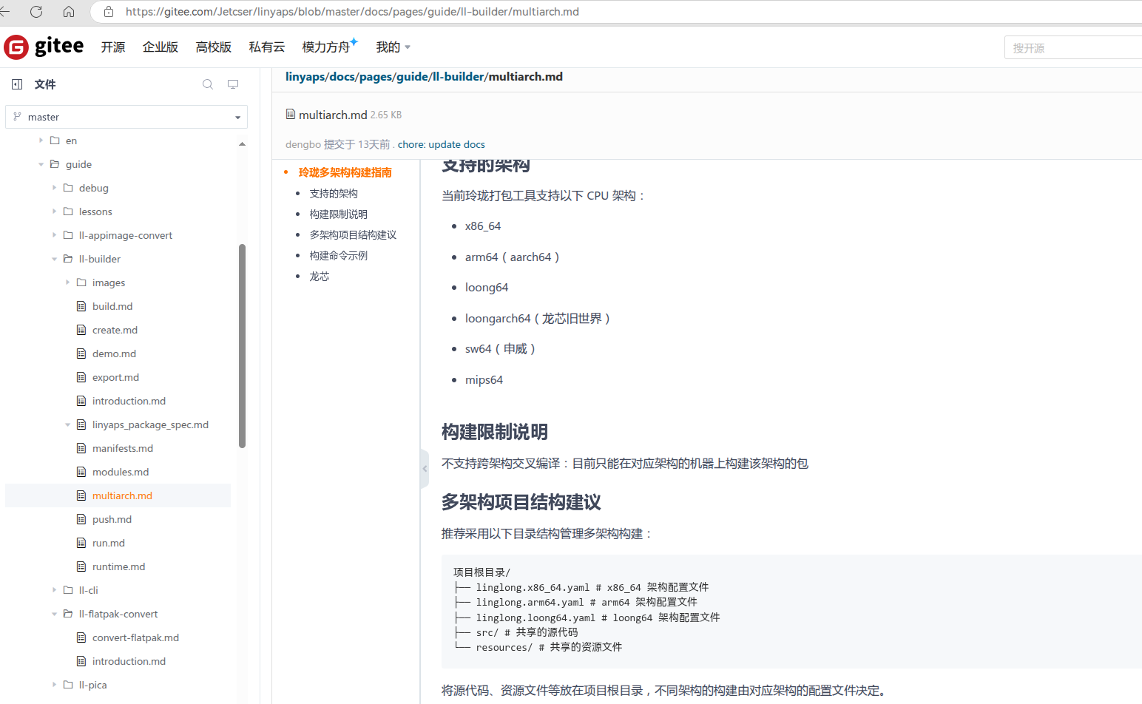Viewport: 1142px width, 704px height.
Task: Click the monitor icon in files panel
Action: (233, 84)
